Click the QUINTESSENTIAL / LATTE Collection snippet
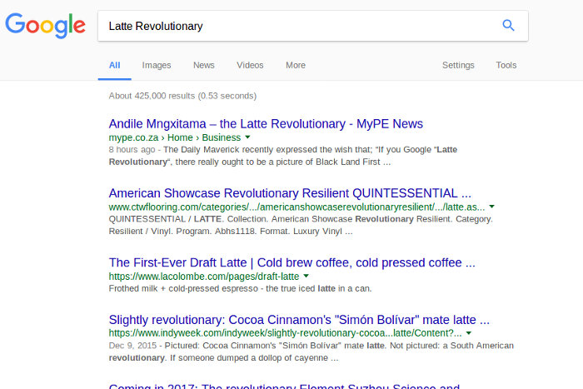Screen dimensions: 583x389 click(301, 225)
